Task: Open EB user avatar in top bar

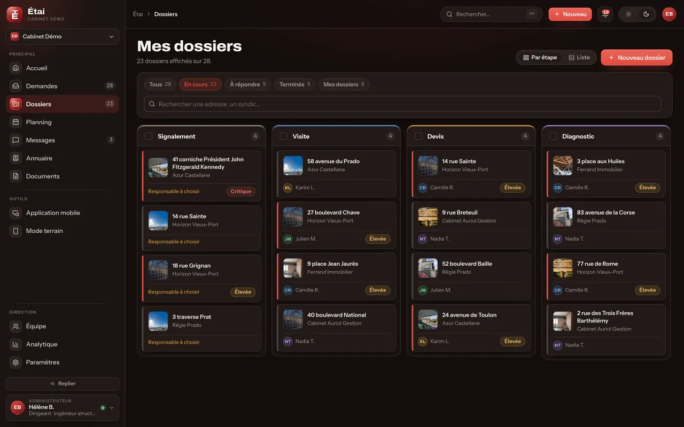Action: tap(669, 14)
